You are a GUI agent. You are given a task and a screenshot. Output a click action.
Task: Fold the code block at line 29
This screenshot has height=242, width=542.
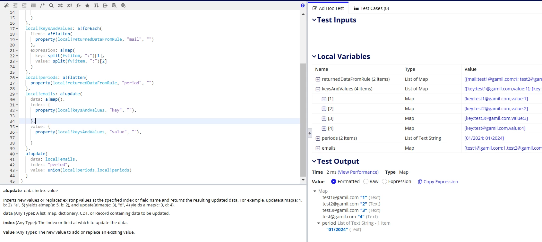[17, 94]
